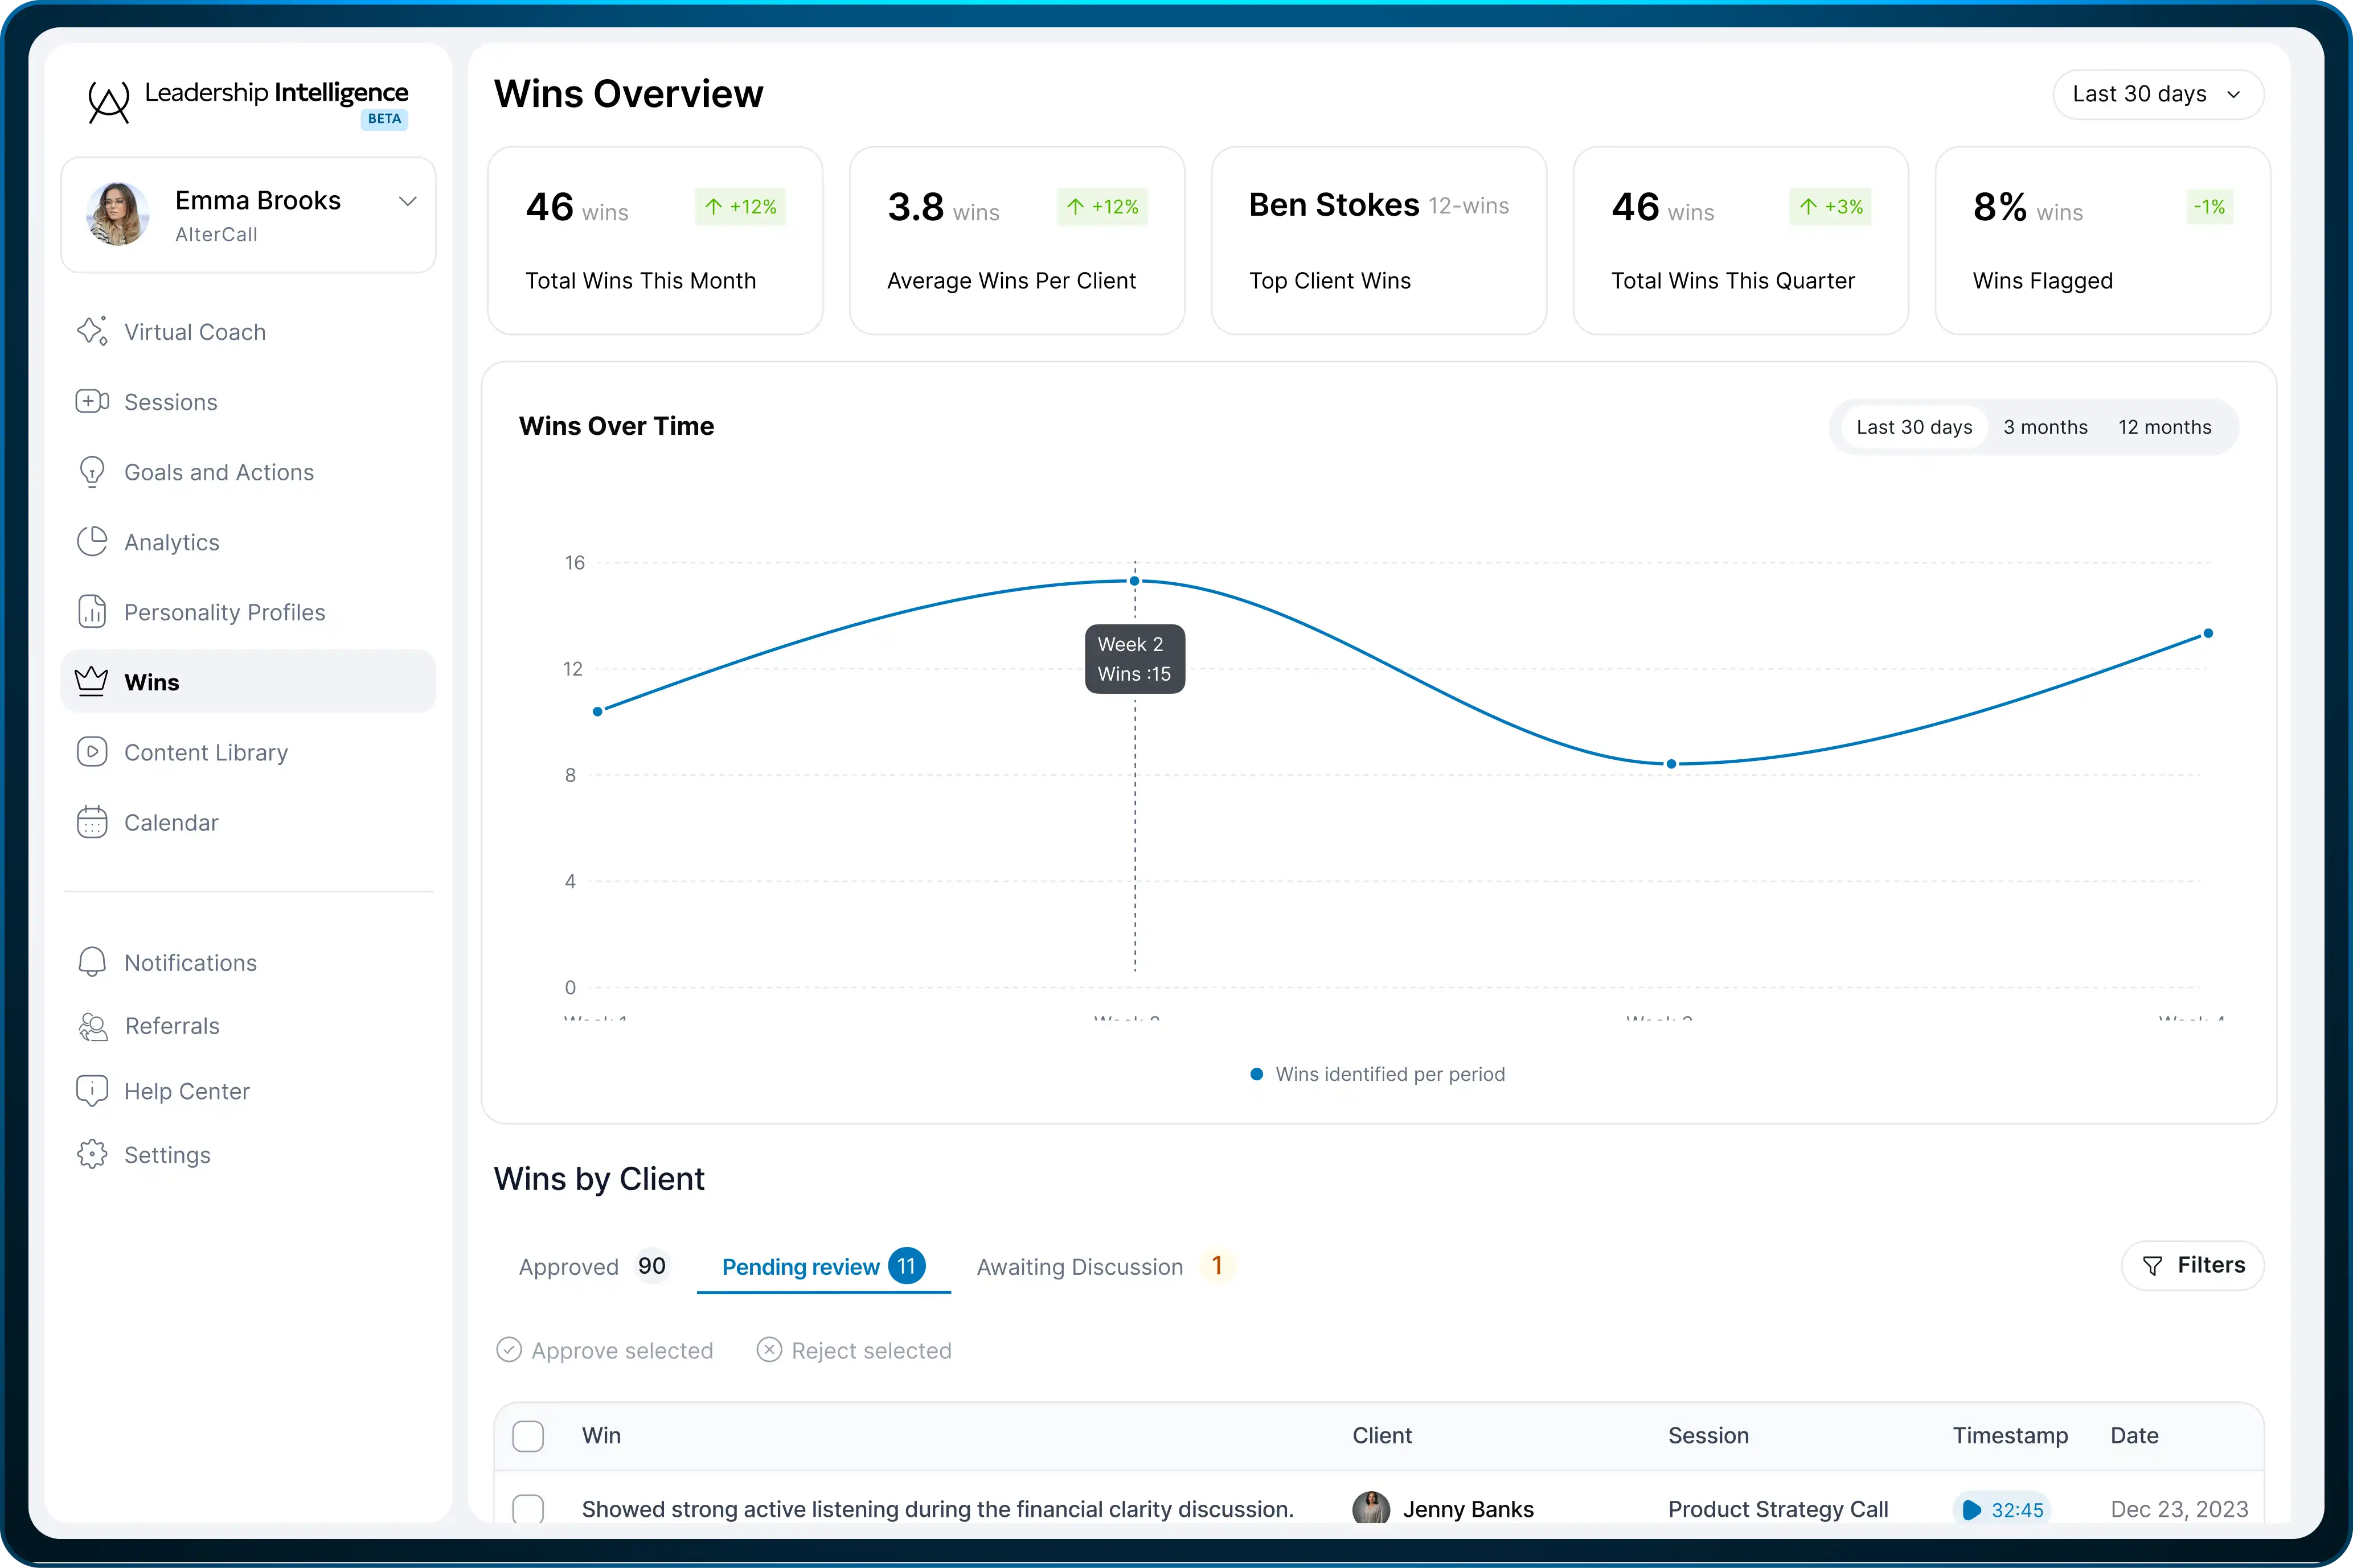Open Calendar via its calendar icon
The height and width of the screenshot is (1568, 2353).
pyautogui.click(x=92, y=822)
